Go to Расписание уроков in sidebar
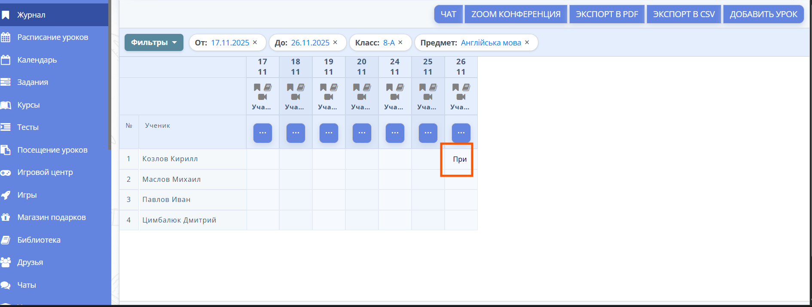 [x=52, y=37]
